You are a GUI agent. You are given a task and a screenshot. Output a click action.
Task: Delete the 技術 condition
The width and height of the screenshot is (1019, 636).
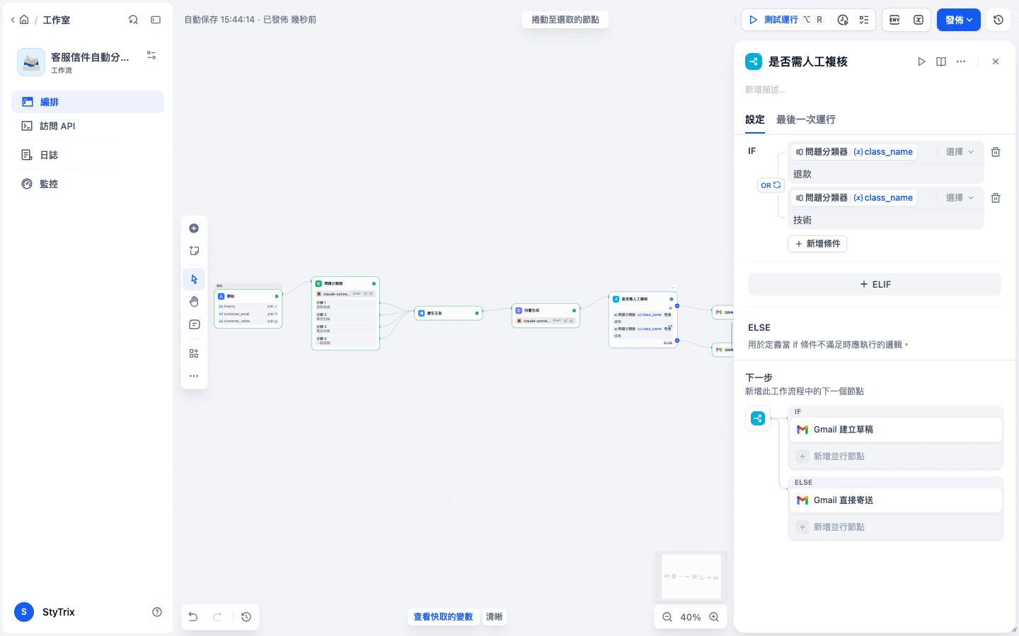pyautogui.click(x=996, y=198)
